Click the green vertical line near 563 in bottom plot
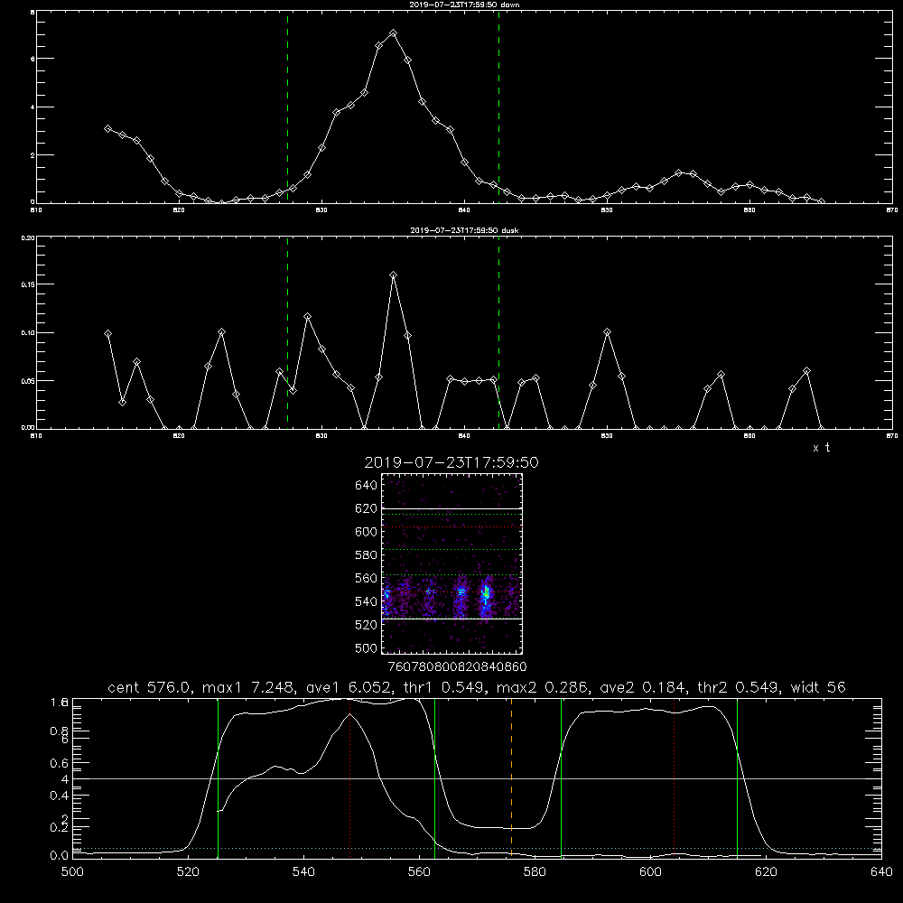The image size is (903, 903). point(435,777)
